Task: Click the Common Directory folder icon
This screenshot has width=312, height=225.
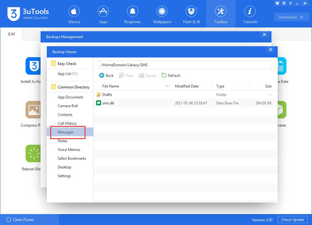Action: click(53, 87)
